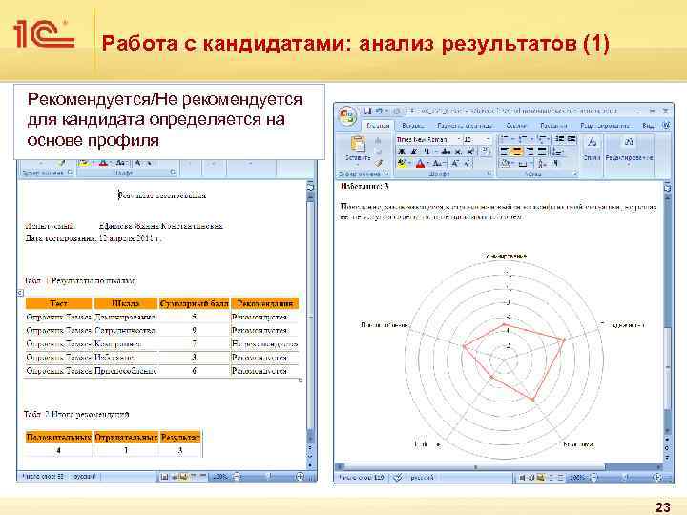Click proofing check icon in right status bar
The width and height of the screenshot is (687, 515).
(x=398, y=478)
